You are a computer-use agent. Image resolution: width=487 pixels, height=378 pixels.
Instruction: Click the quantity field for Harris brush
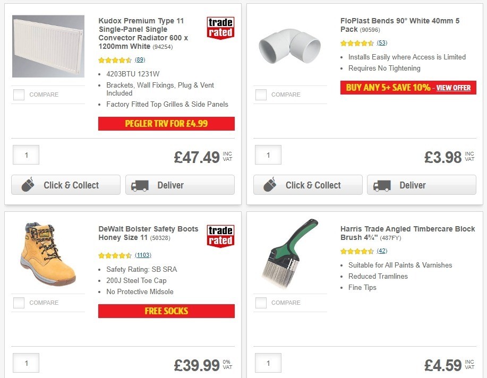(x=268, y=363)
